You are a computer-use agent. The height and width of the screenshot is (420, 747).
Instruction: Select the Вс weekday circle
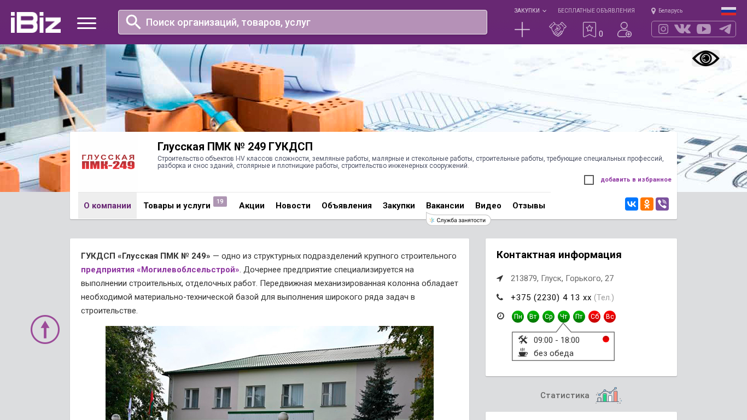(x=610, y=317)
